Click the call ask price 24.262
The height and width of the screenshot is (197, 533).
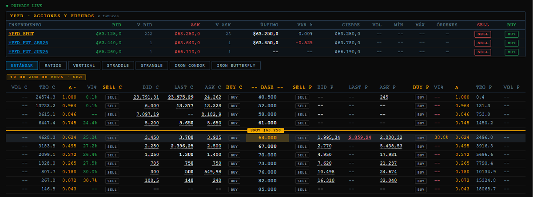click(212, 97)
